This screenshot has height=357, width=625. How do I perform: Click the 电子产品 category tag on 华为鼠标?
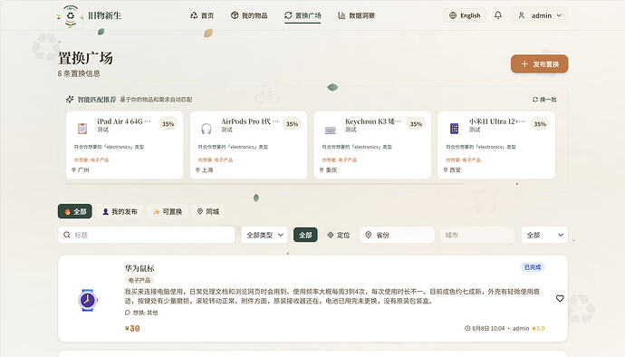click(x=139, y=280)
